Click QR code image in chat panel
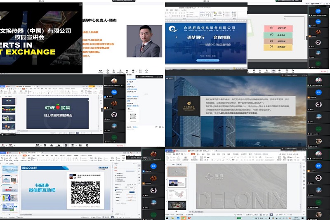This screenshot has width=330, height=220. pos(133,116)
